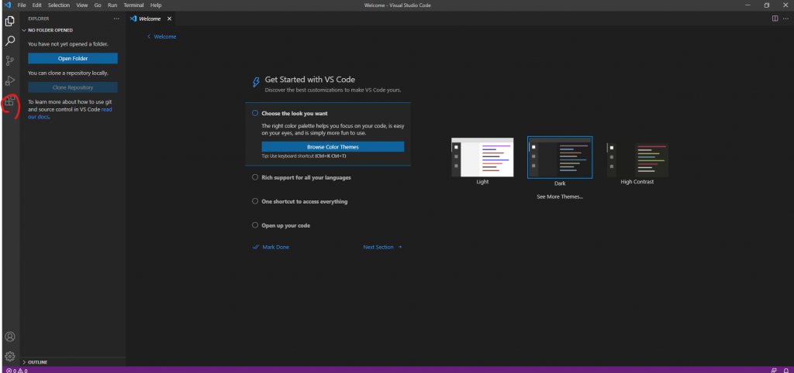This screenshot has width=794, height=373.
Task: Click 'You have not yet opened a folder.' text
Action: 68,44
